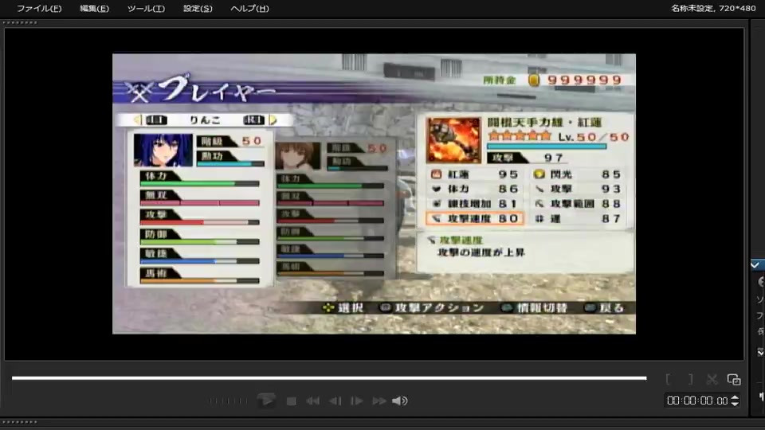The width and height of the screenshot is (765, 430).
Task: Click the scissors split clip icon
Action: 712,379
